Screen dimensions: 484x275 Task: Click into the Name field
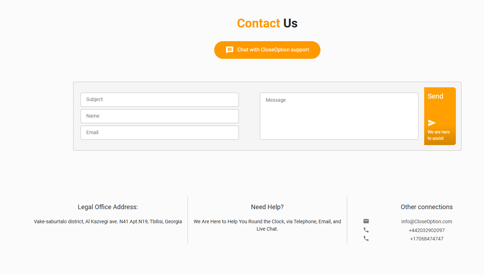click(x=160, y=116)
